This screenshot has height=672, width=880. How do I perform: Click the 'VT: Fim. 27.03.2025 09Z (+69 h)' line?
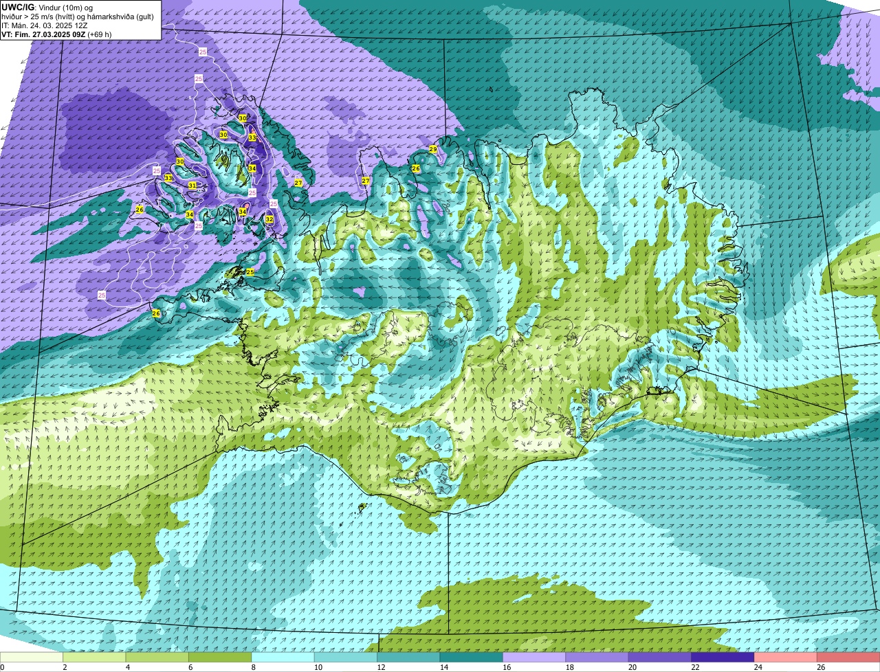(x=56, y=34)
